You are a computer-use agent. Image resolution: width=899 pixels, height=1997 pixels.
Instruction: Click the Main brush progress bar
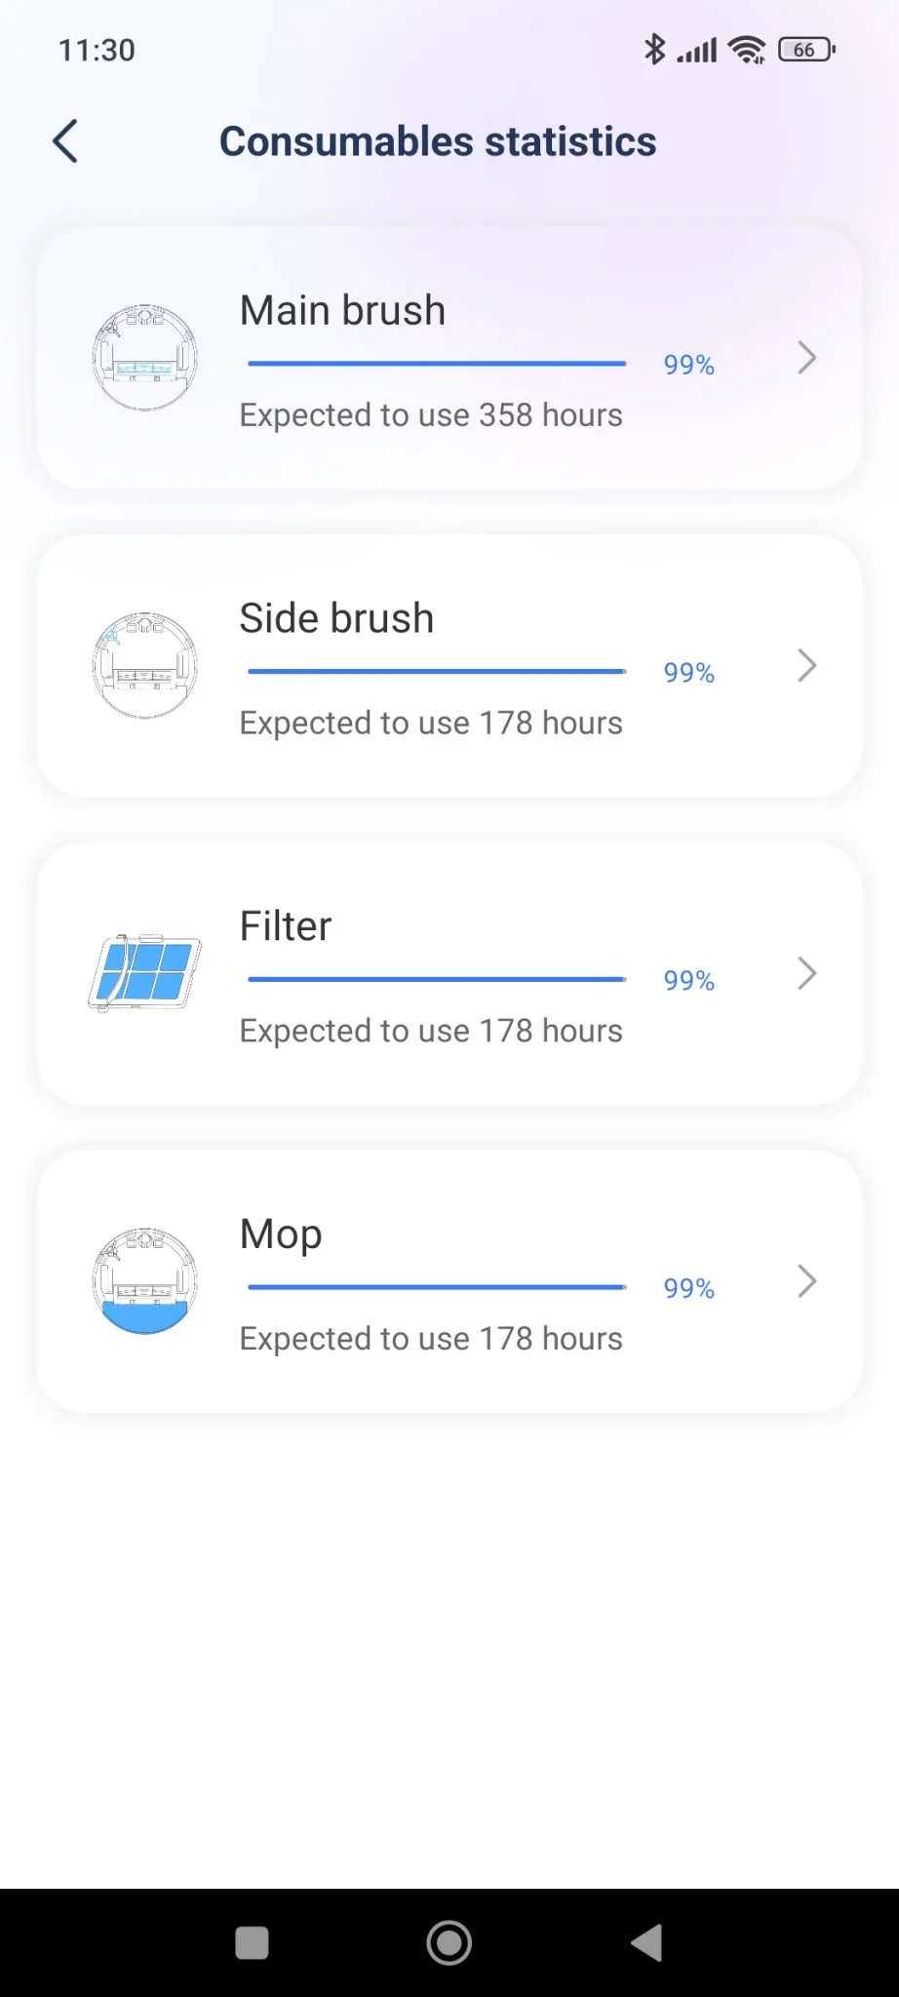437,364
